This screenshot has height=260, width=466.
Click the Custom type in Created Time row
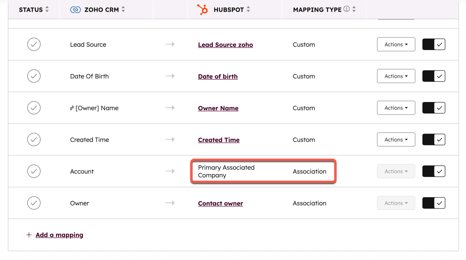point(304,140)
